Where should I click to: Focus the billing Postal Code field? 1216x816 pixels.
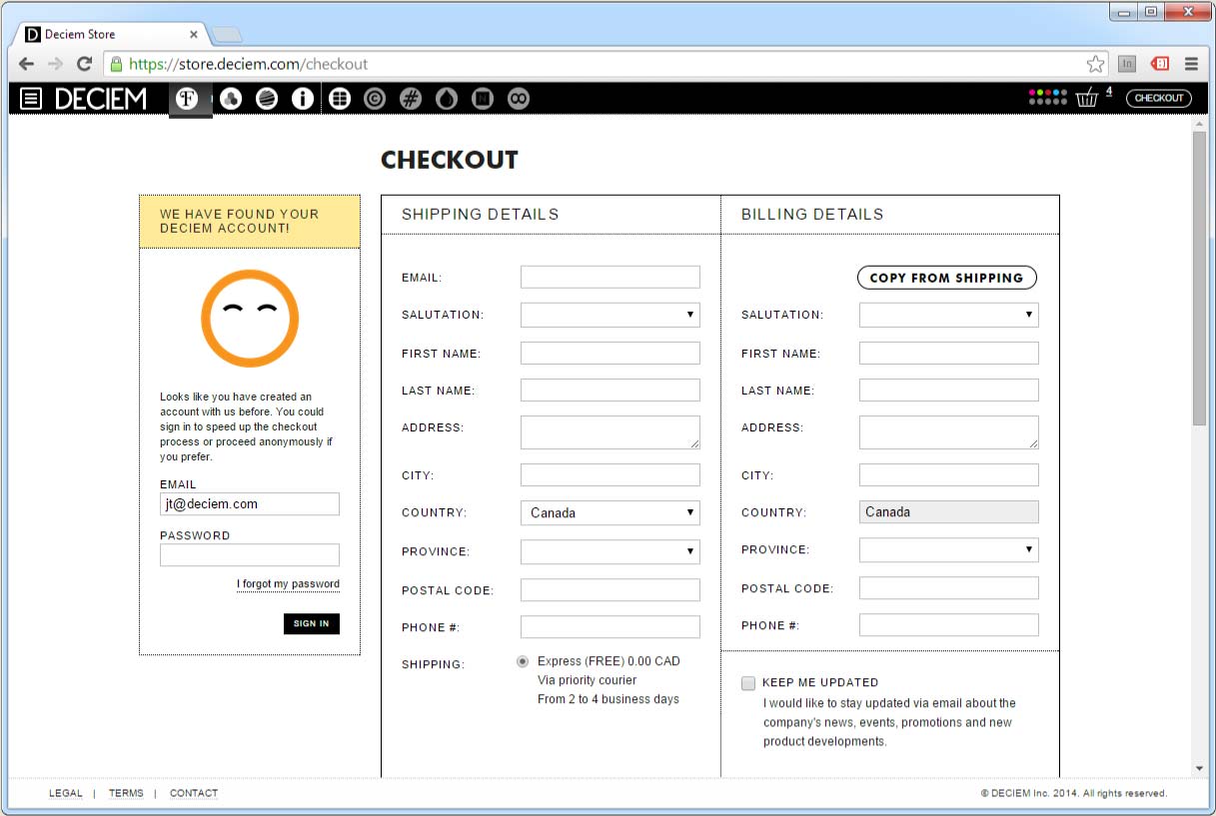point(949,587)
